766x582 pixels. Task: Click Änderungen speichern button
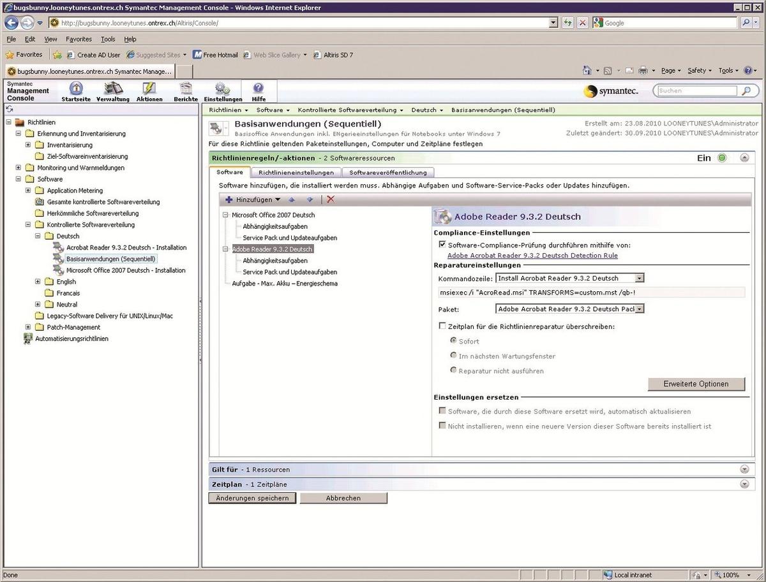252,498
